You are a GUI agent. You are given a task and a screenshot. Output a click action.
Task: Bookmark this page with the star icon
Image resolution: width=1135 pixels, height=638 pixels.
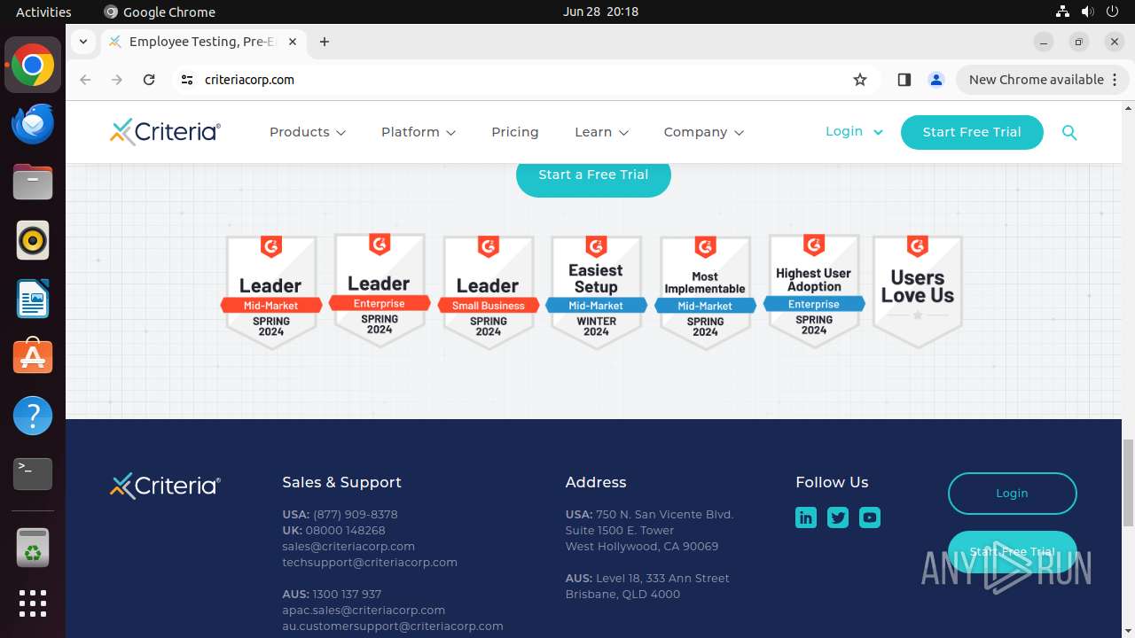860,80
